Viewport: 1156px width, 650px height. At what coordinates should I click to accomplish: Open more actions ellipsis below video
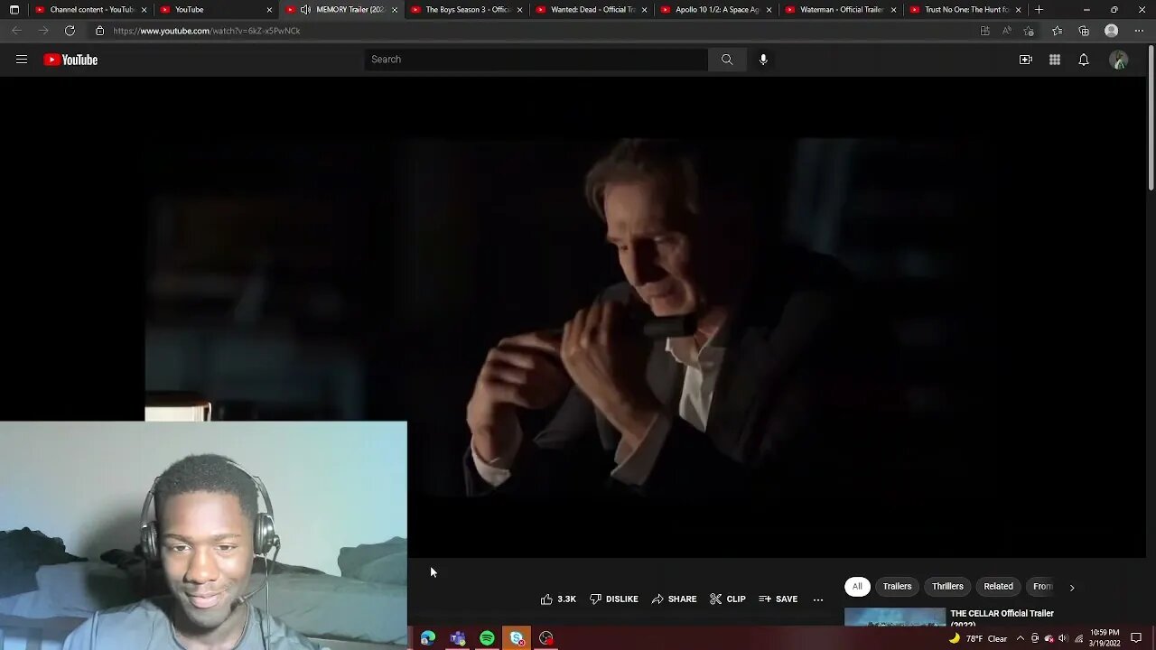click(818, 599)
